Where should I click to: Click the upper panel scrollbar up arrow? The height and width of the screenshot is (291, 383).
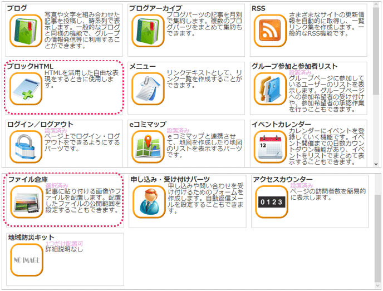tap(376, 4)
